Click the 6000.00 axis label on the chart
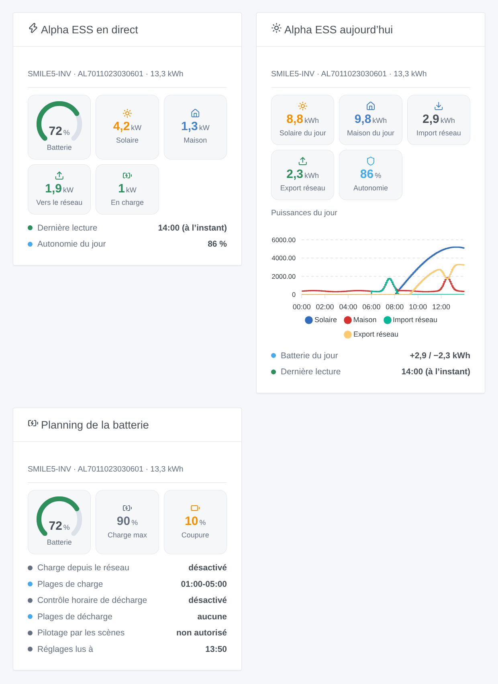This screenshot has height=684, width=498. coord(284,240)
